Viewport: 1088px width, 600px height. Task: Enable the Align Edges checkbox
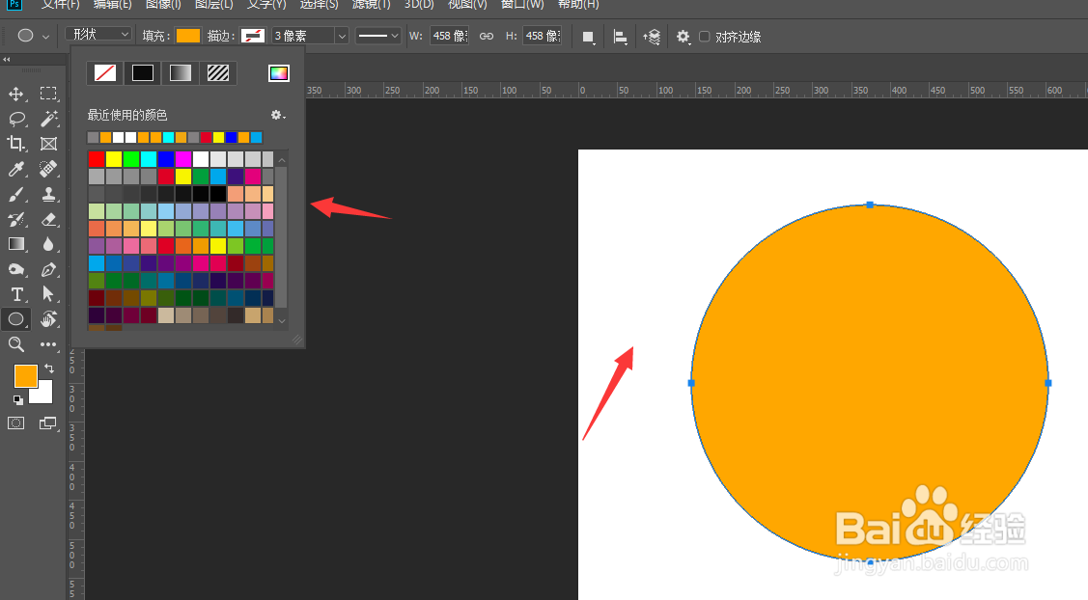705,36
